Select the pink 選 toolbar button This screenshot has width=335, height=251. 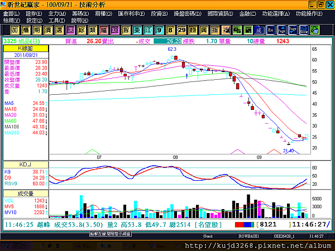(x=70, y=30)
